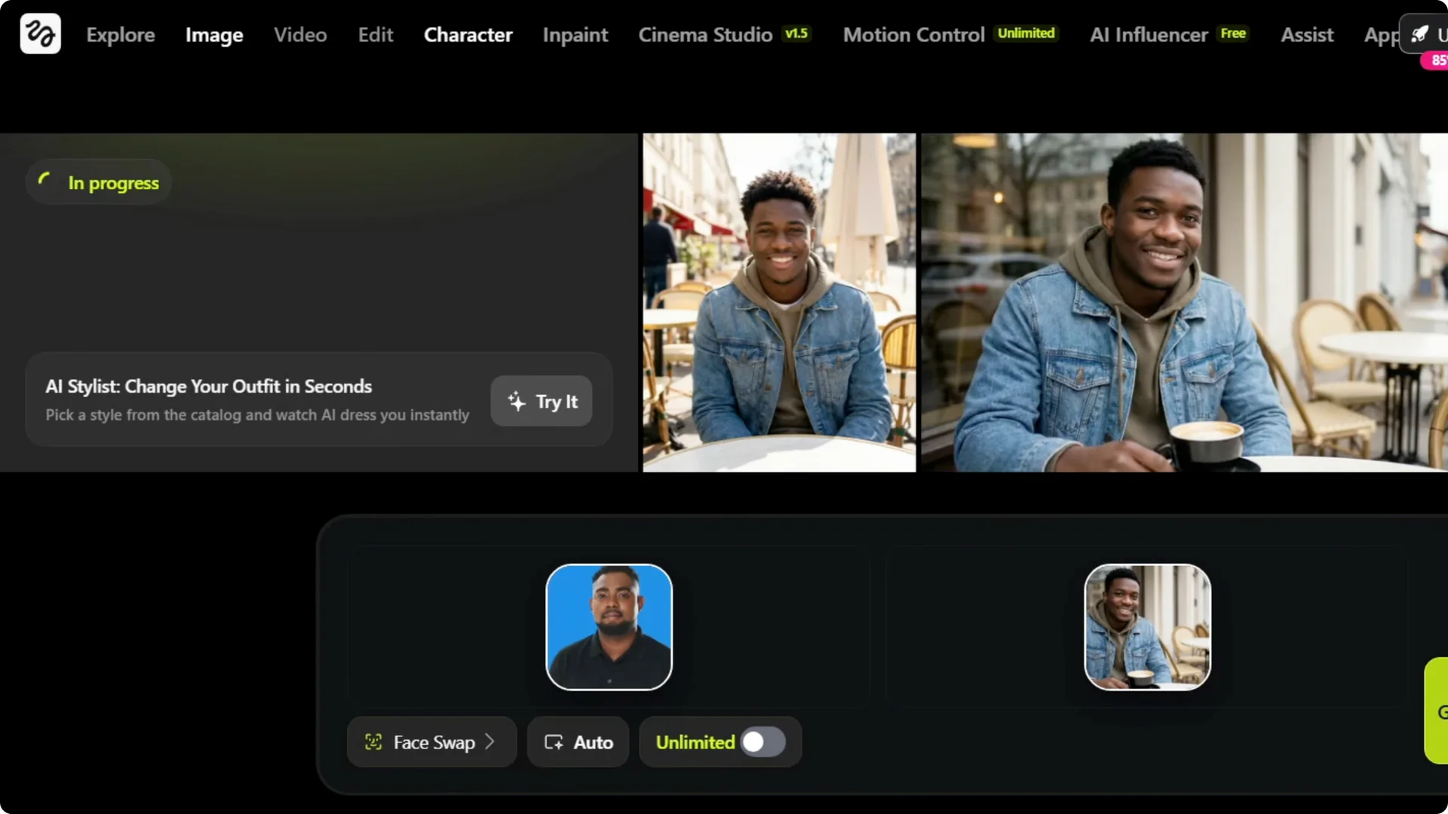Expand the Face Swap options chevron
This screenshot has width=1448, height=814.
[490, 742]
